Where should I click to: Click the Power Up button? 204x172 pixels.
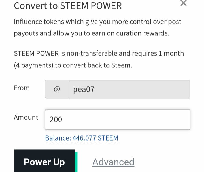44,161
